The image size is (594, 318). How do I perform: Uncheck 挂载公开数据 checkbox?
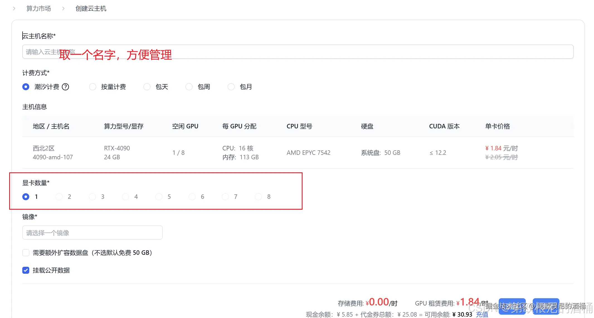tap(26, 270)
